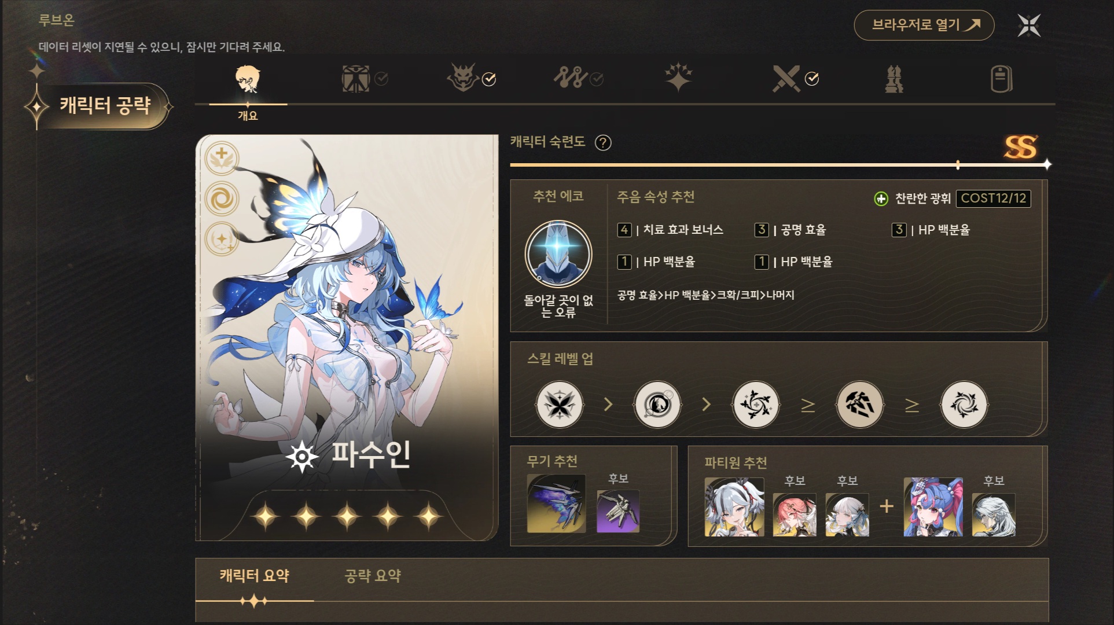
Task: Click the 캐릭터 숙련도 progress bar marker
Action: (x=958, y=165)
